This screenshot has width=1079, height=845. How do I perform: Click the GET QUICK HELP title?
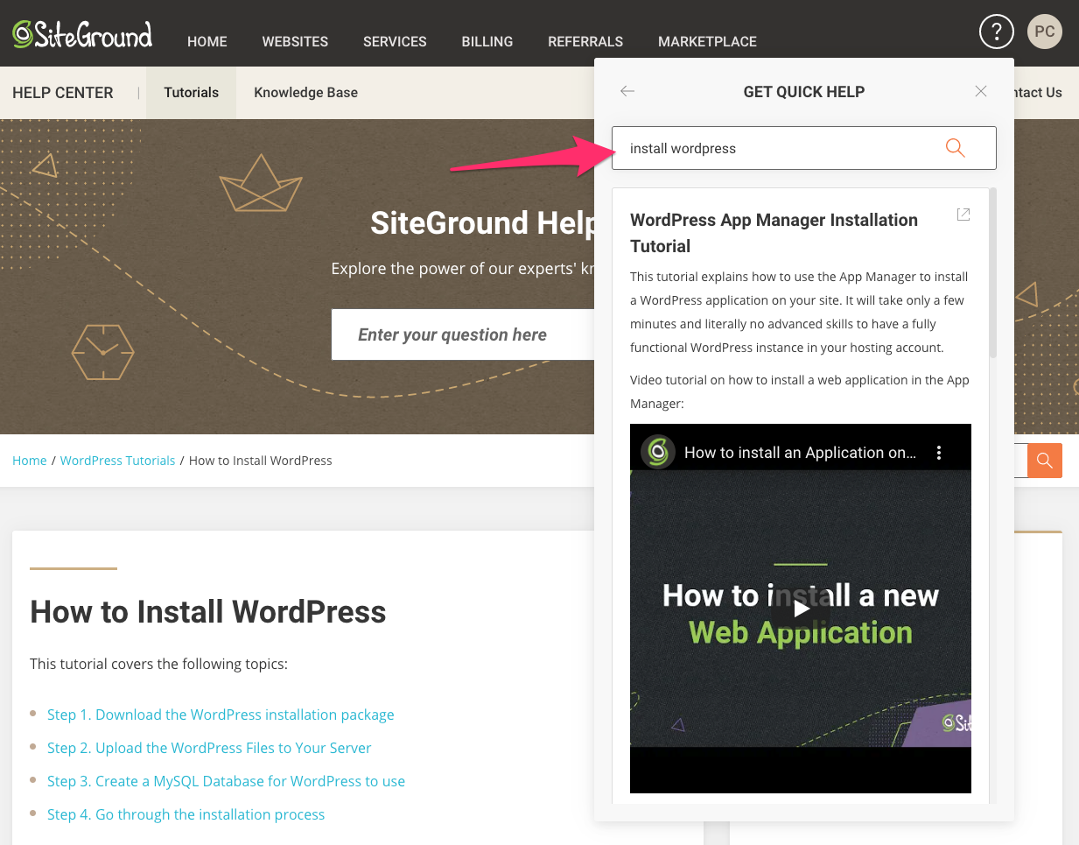pos(804,92)
